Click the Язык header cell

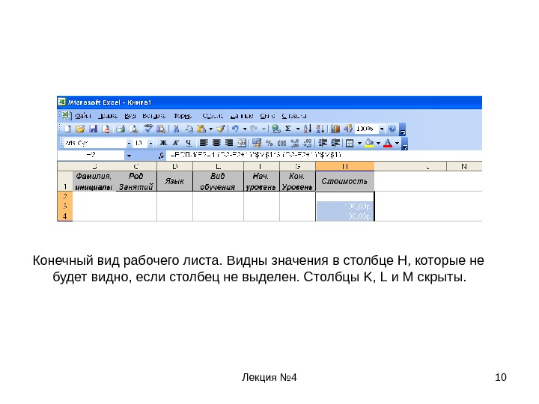point(174,181)
